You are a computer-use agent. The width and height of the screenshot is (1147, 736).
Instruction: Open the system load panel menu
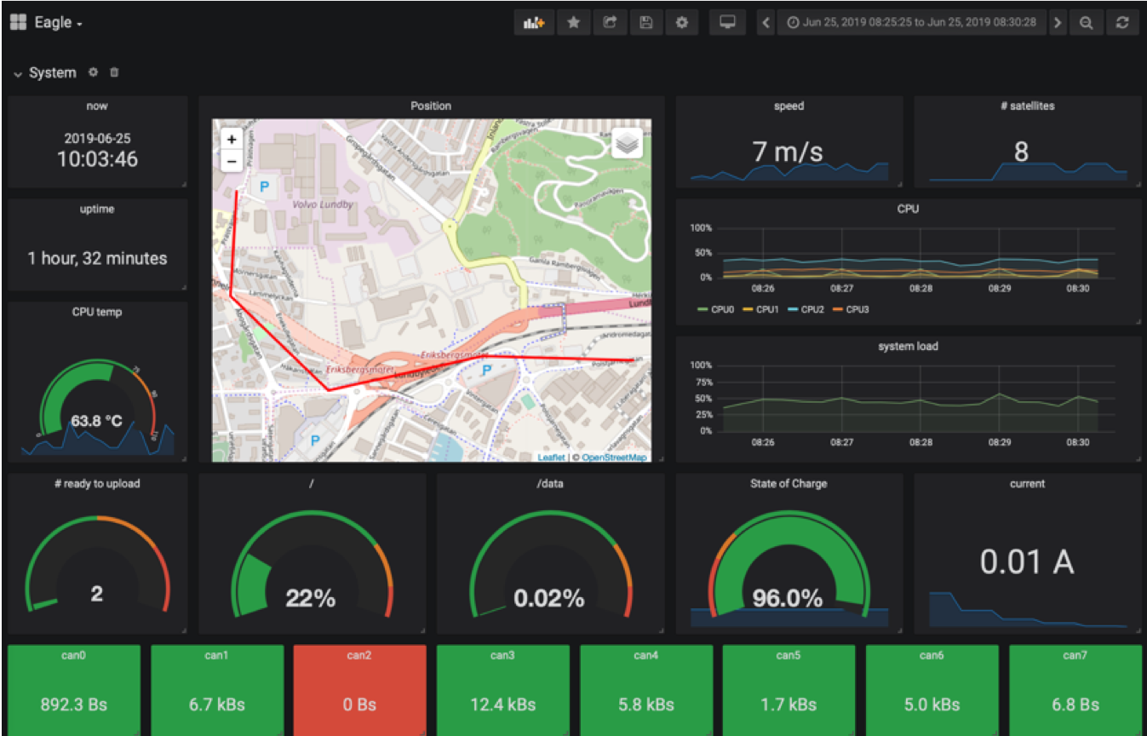click(x=908, y=347)
